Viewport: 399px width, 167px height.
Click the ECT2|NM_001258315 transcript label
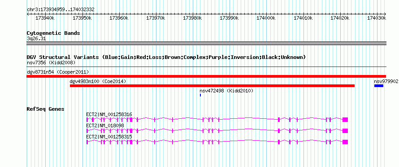[109, 137]
